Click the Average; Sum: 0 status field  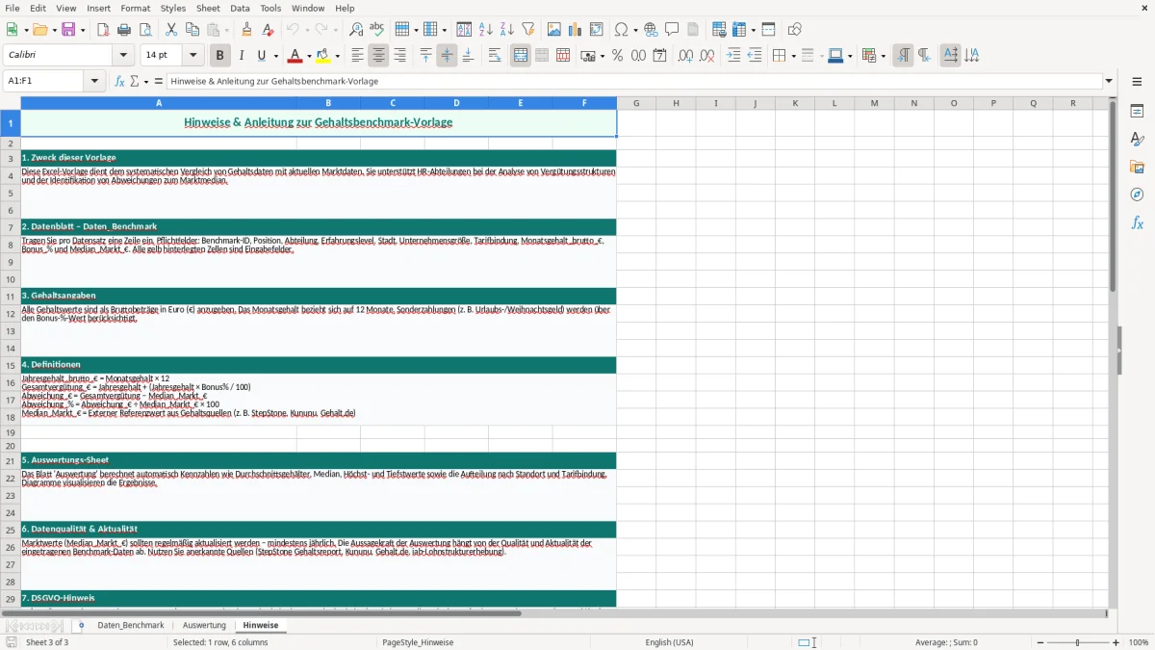tap(946, 642)
